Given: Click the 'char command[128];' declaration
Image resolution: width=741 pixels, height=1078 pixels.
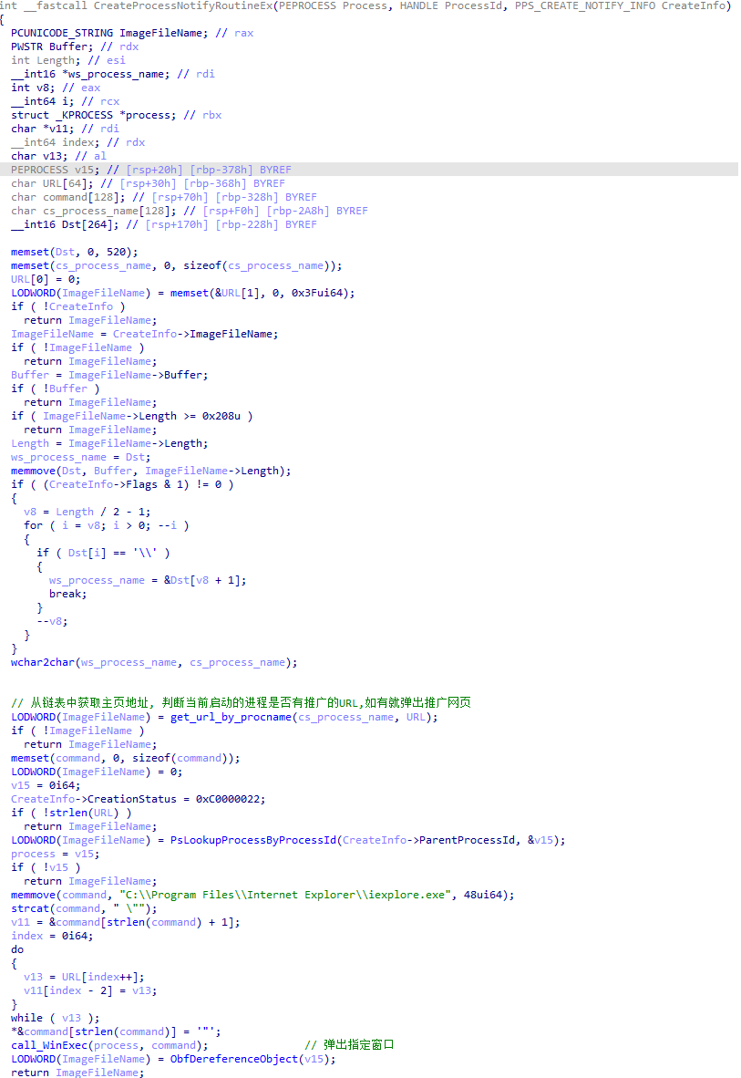Looking at the screenshot, I should click(x=68, y=197).
